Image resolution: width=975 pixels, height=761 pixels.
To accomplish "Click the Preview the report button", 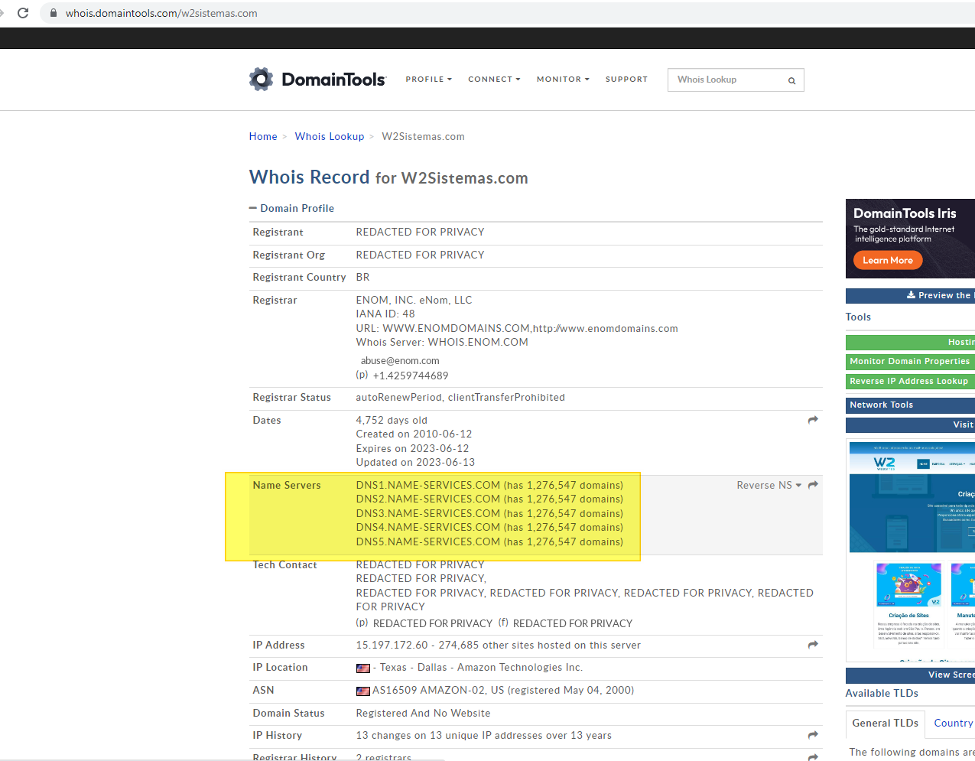I will pyautogui.click(x=910, y=296).
